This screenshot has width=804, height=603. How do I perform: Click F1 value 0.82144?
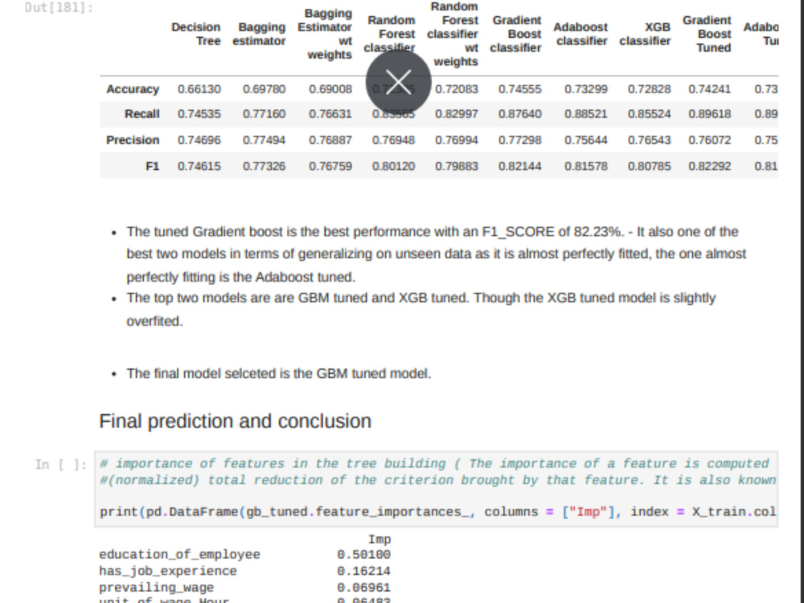[520, 166]
